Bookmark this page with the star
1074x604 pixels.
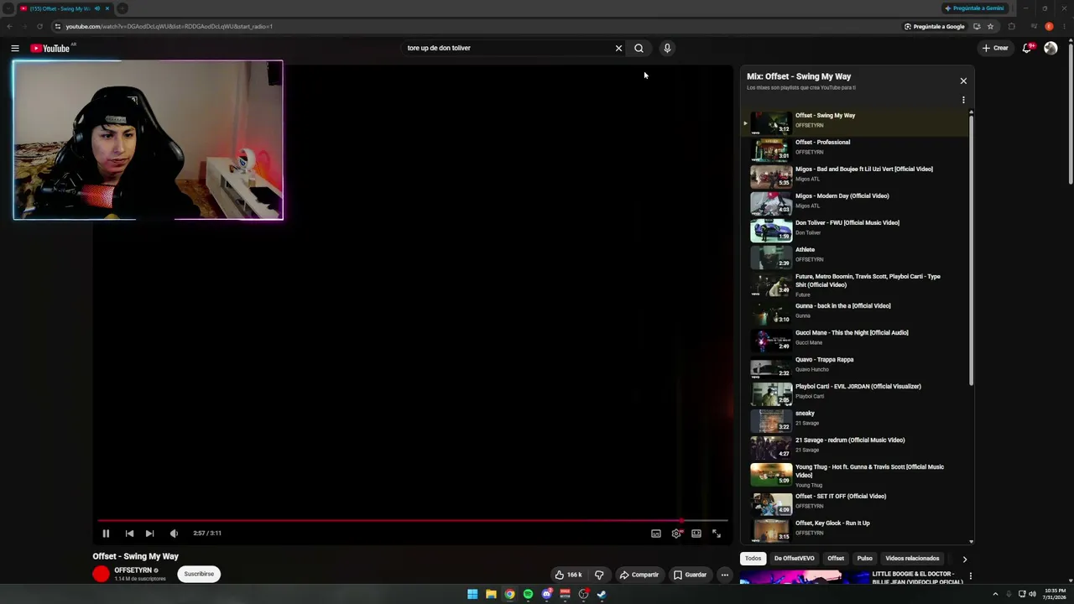tap(990, 26)
